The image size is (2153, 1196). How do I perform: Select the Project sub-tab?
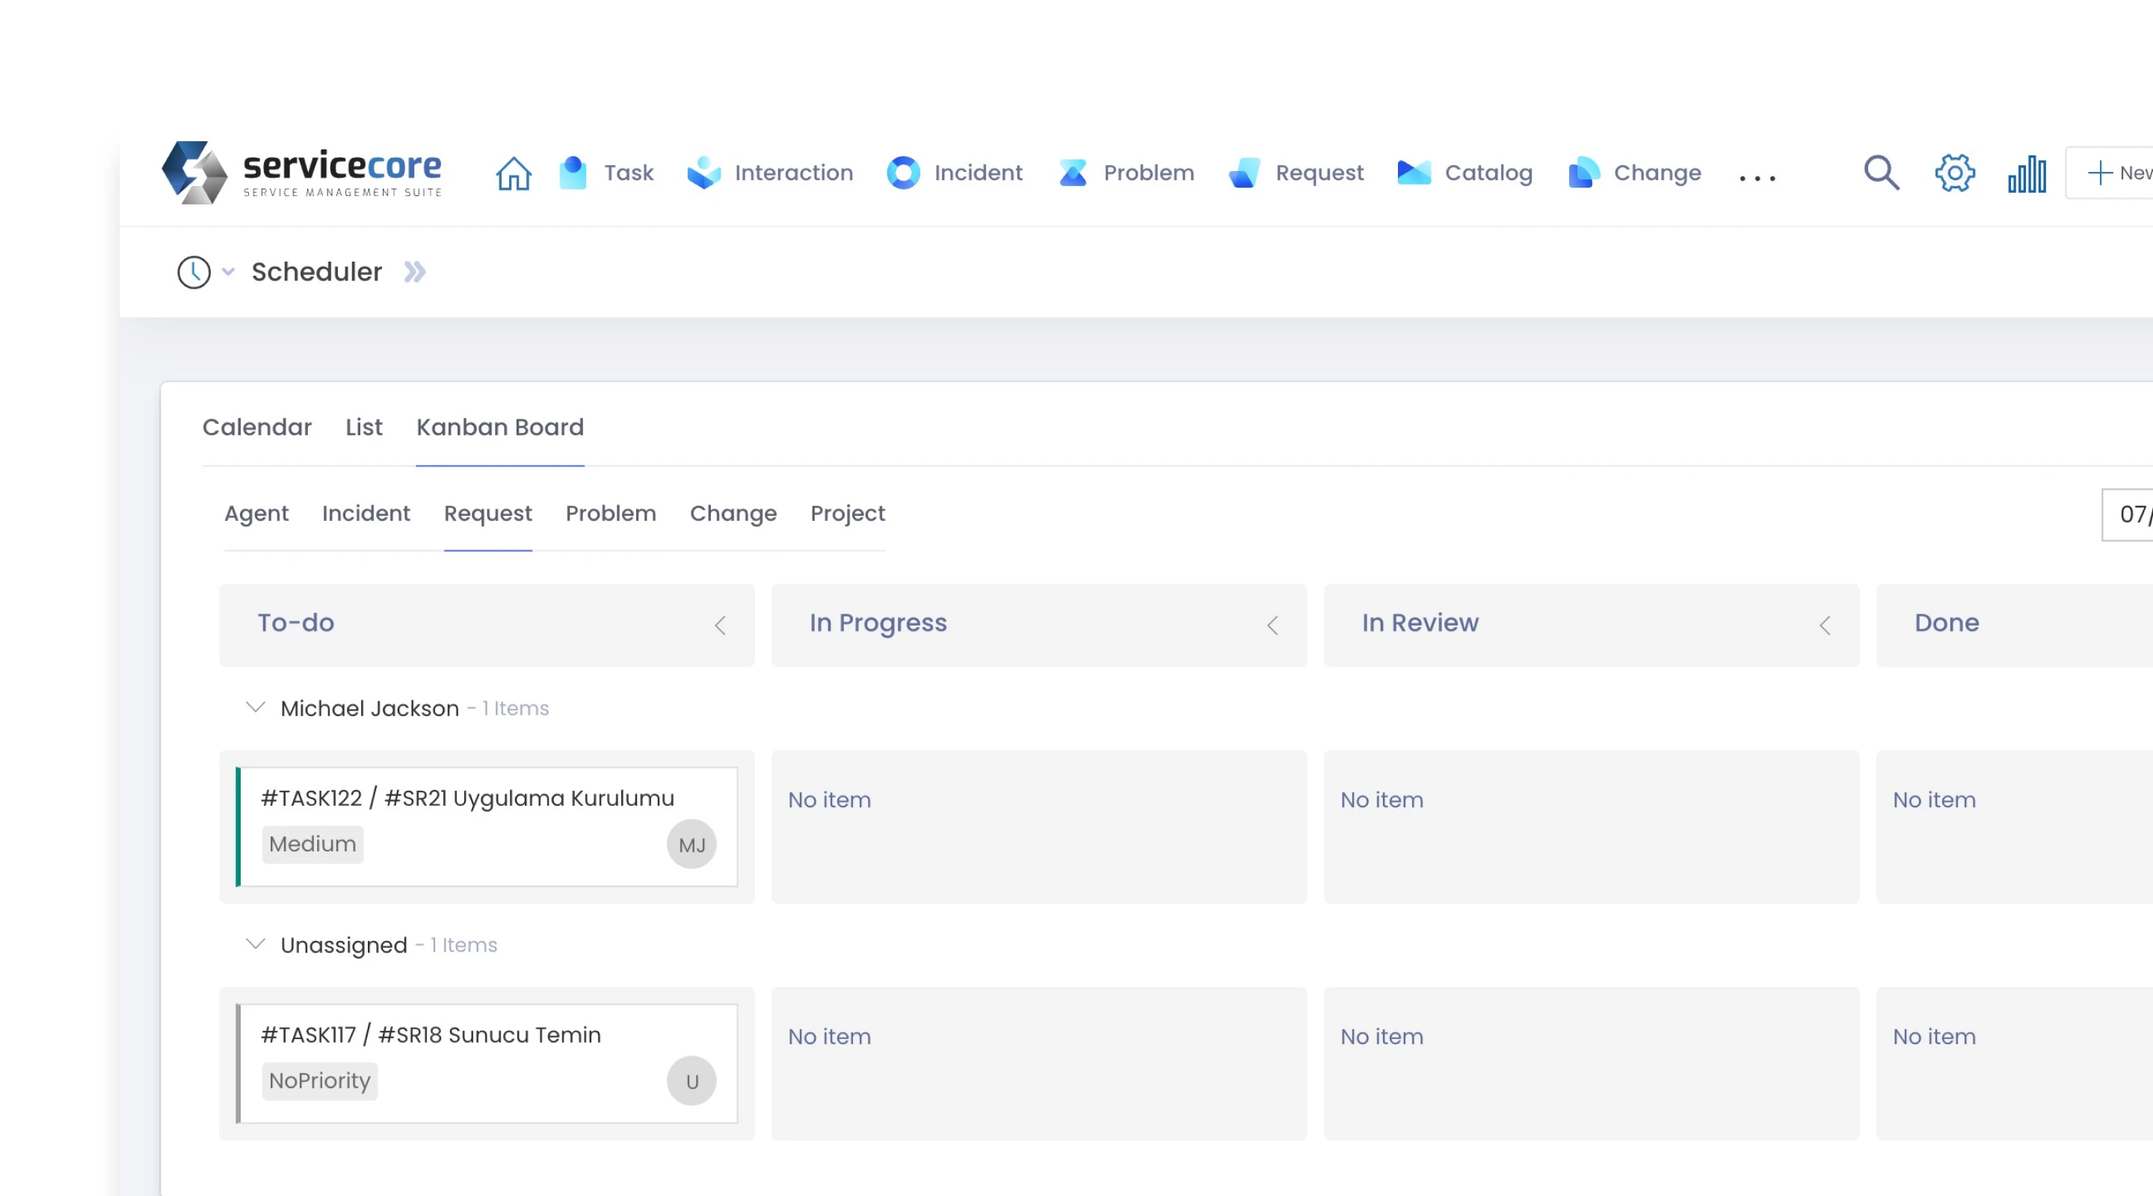click(848, 514)
